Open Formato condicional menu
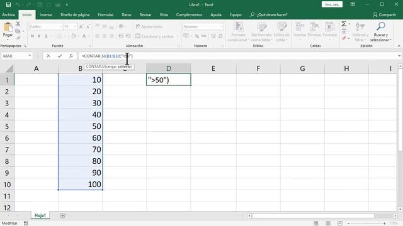This screenshot has width=403, height=226. click(x=238, y=32)
